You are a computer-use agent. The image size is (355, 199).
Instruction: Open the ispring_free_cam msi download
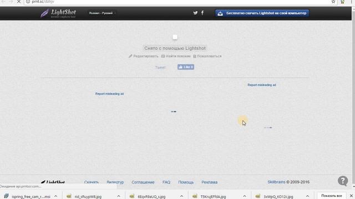pos(28,197)
